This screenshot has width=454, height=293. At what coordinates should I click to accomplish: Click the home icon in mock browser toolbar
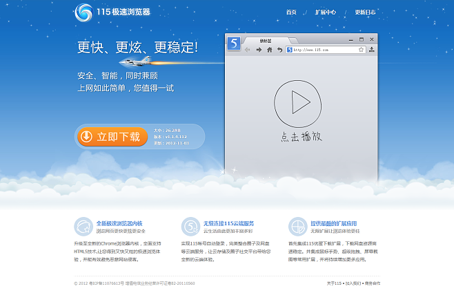269,50
